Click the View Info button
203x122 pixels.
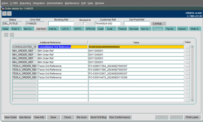point(39,117)
